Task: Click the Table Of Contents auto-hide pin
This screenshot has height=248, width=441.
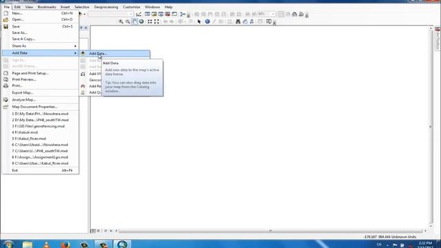Action: tap(81, 28)
